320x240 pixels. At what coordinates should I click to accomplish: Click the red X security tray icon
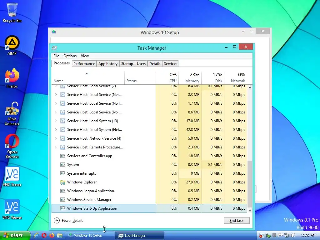[262, 236]
